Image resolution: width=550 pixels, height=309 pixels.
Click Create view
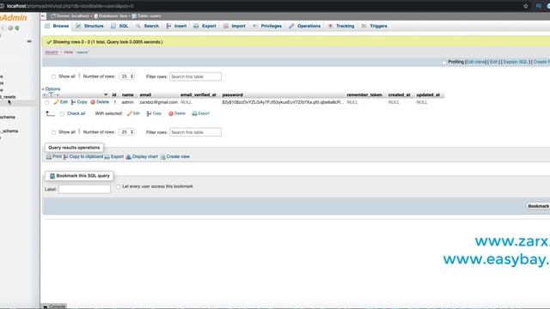[174, 156]
